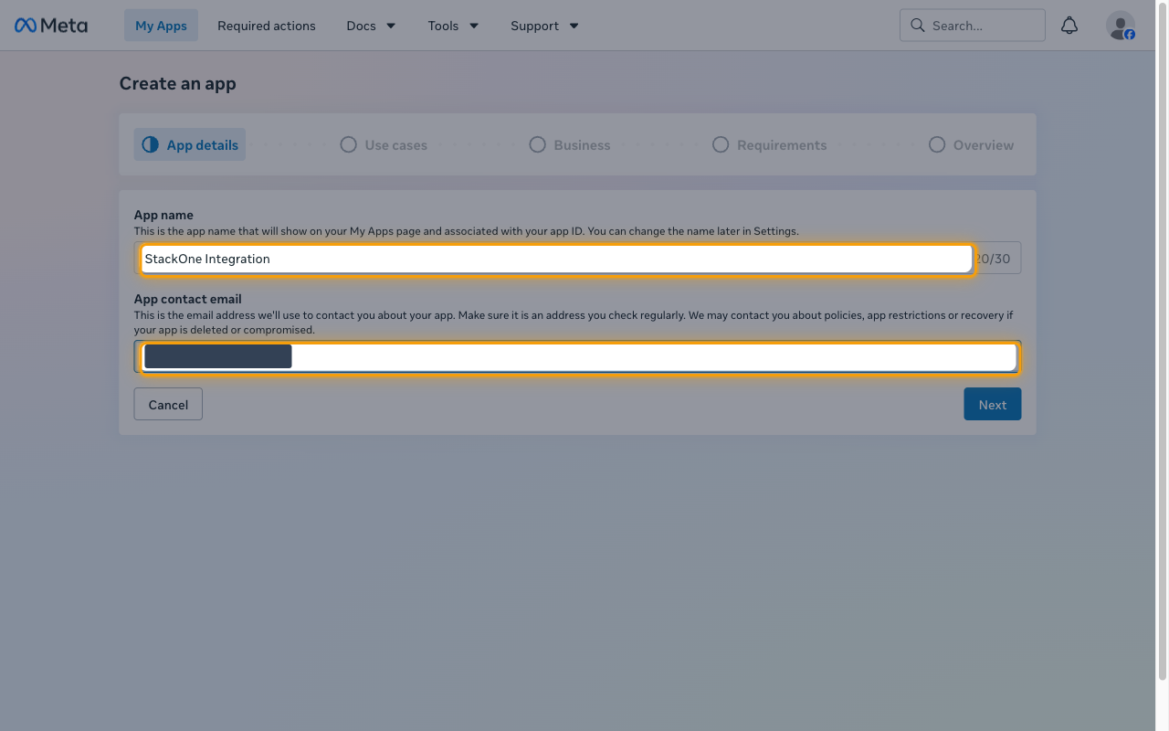The image size is (1169, 731).
Task: Click the search magnifier icon
Action: coord(918,26)
